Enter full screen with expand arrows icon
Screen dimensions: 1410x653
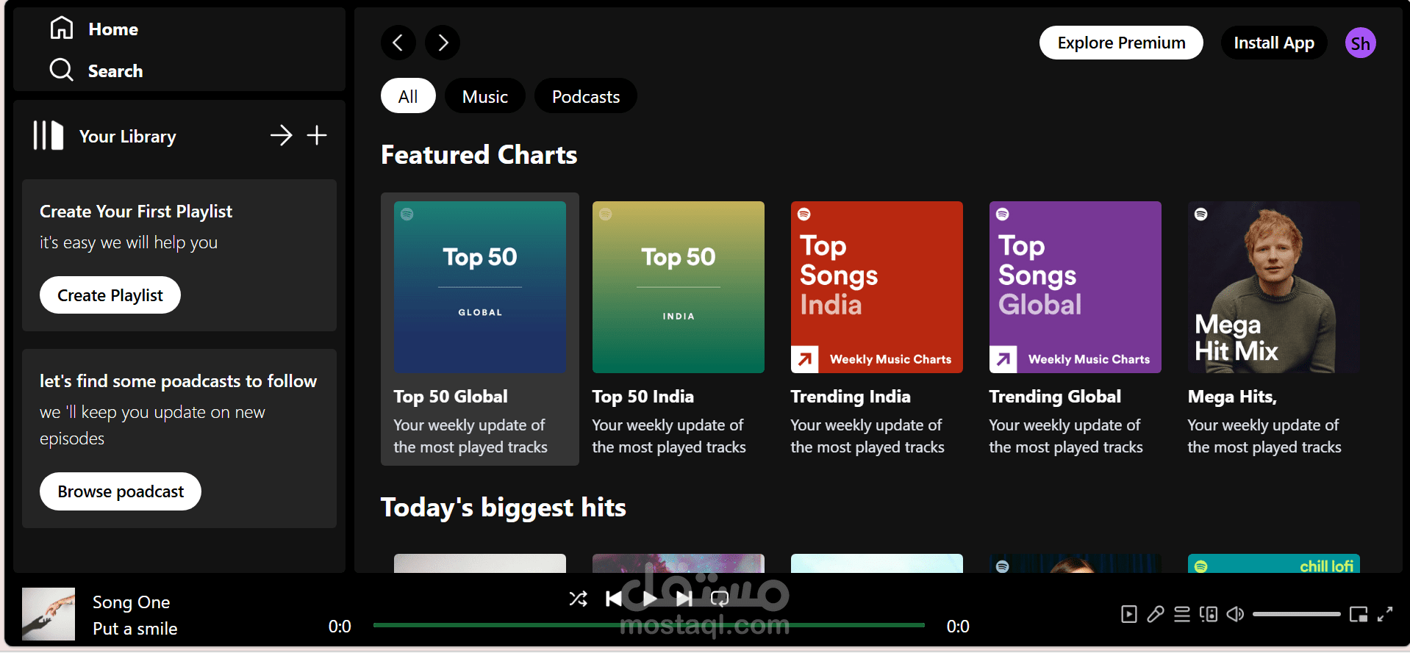pos(1385,614)
